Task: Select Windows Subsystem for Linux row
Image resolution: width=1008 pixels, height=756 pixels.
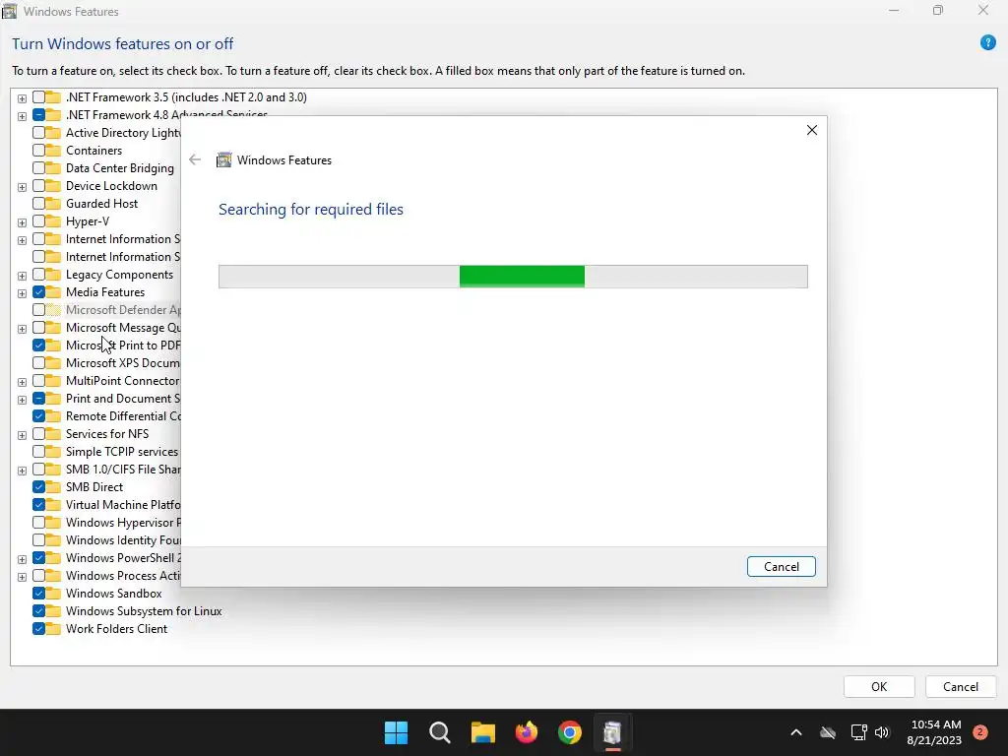Action: [x=144, y=611]
